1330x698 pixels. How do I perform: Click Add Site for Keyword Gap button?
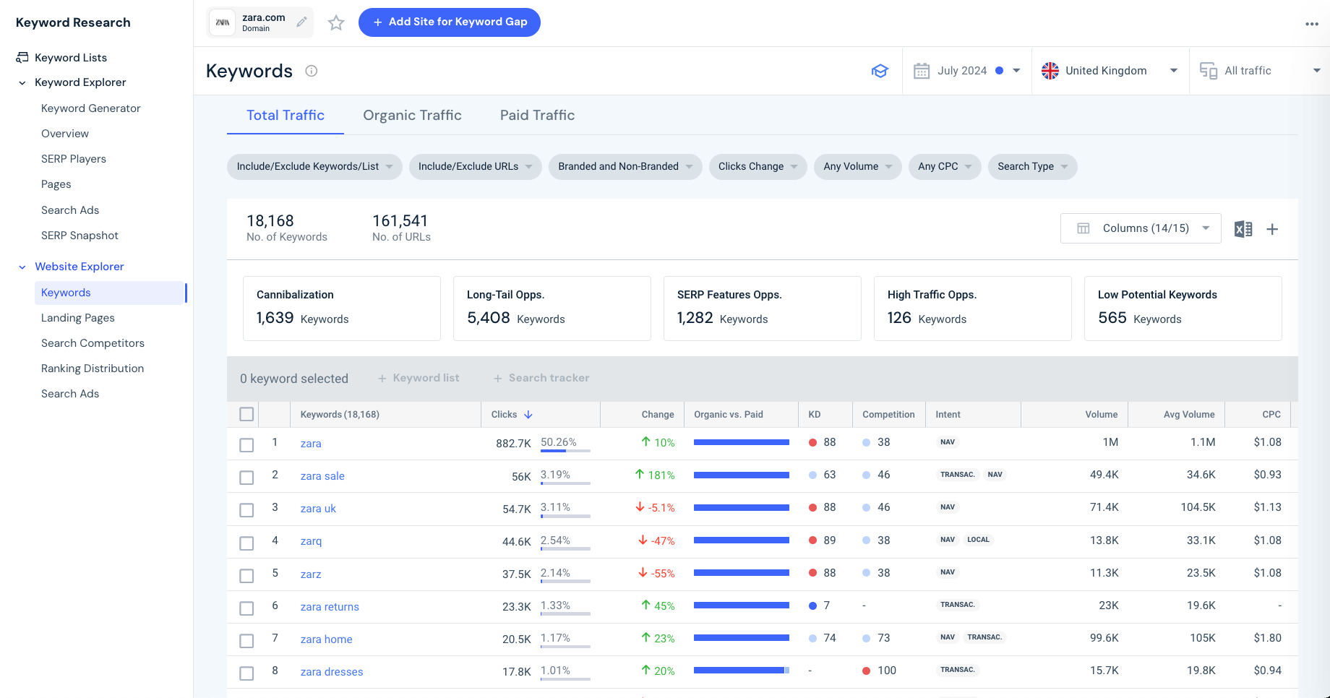[x=449, y=22]
